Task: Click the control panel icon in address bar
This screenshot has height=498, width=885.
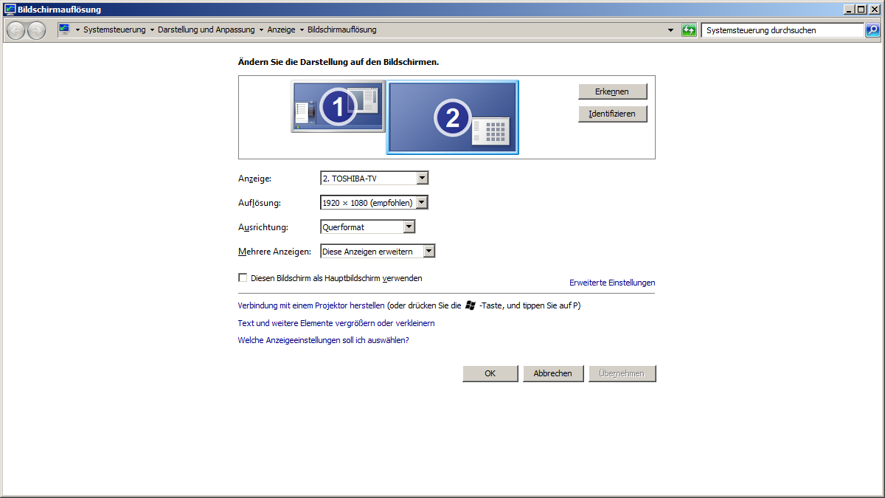Action: click(64, 30)
